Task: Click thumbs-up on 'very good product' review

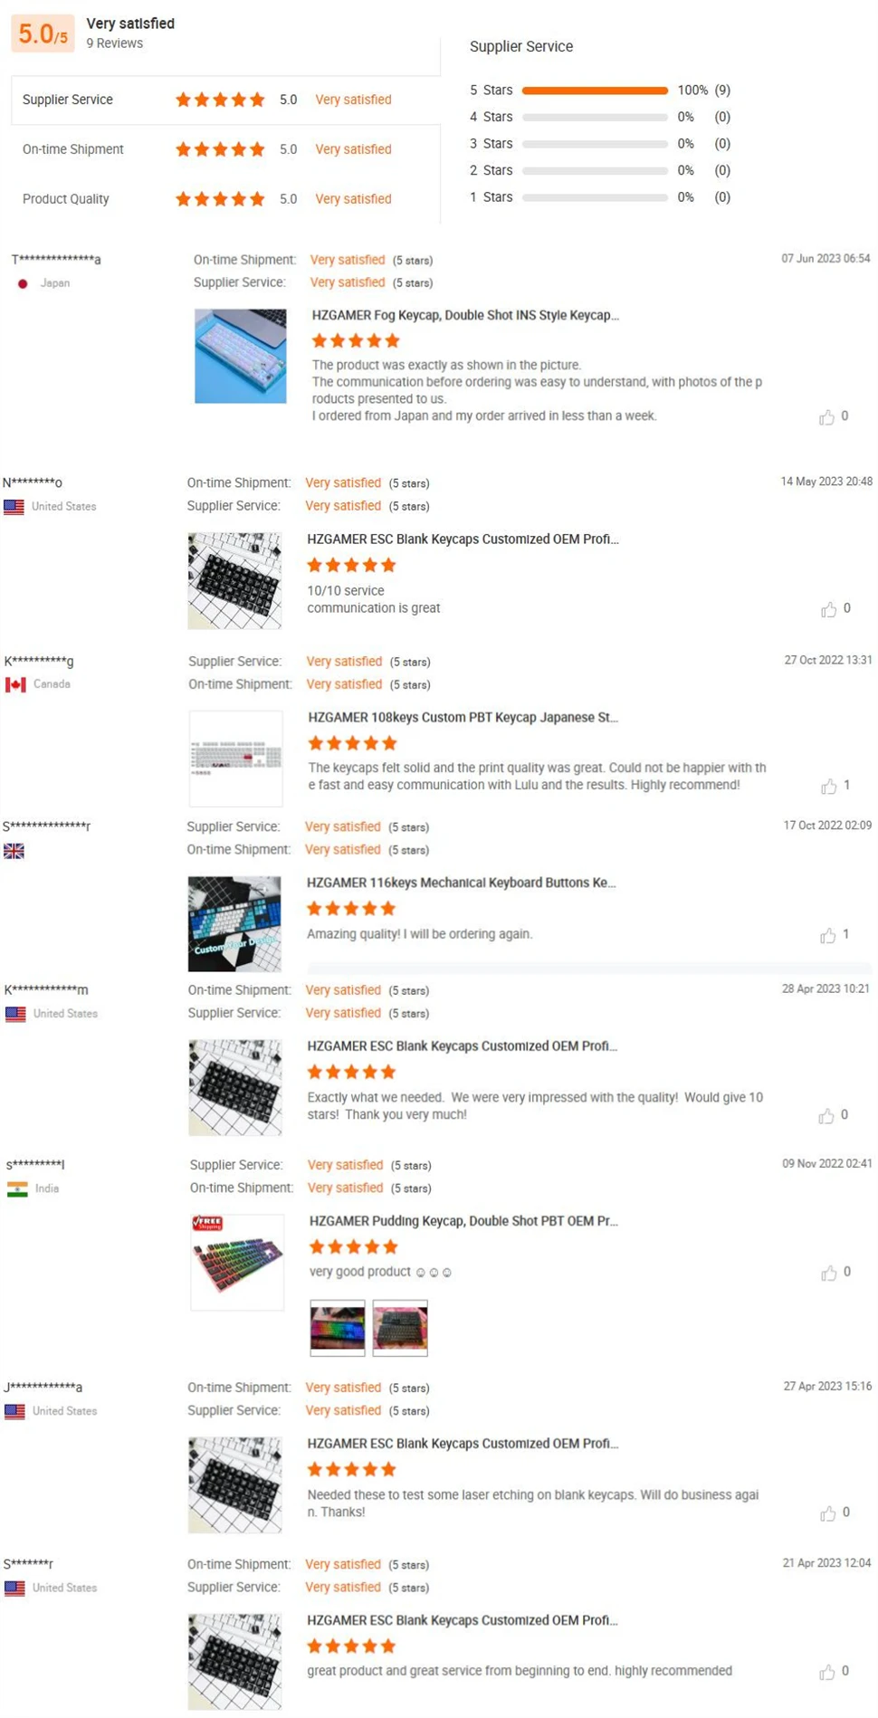Action: tap(828, 1273)
